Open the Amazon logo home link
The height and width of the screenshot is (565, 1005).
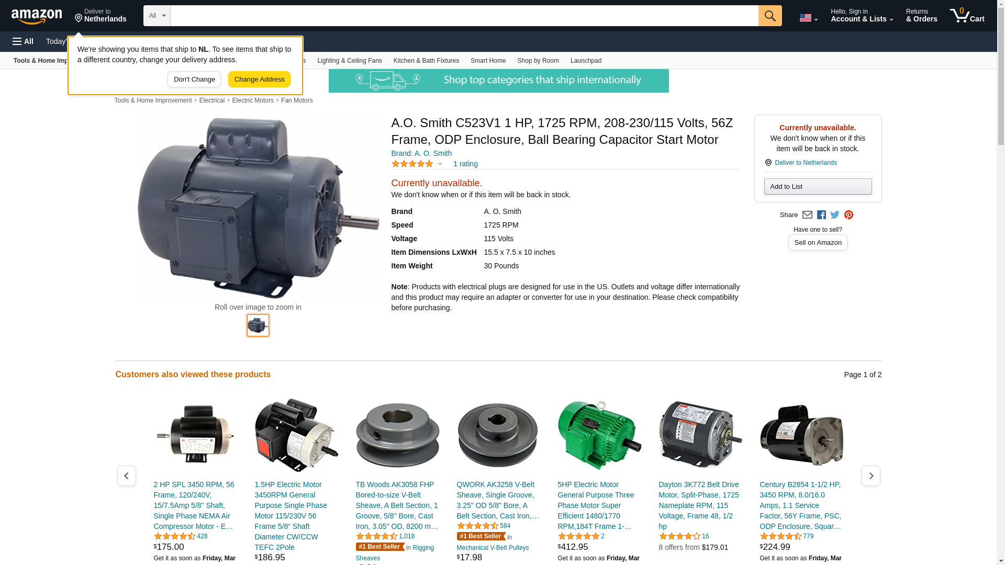pos(37,16)
